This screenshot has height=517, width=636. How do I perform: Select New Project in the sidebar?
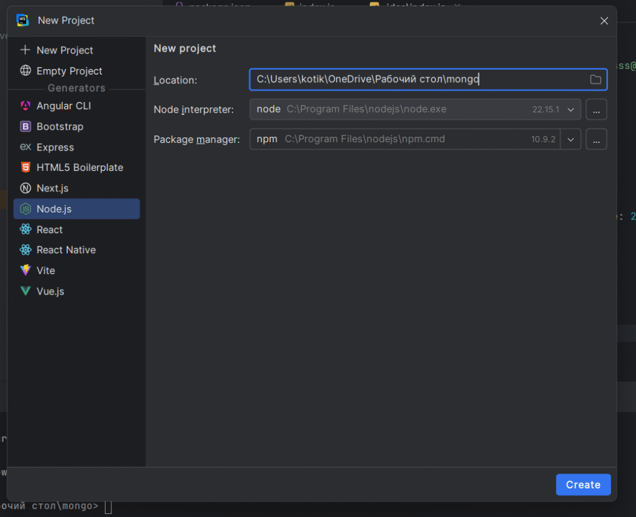[76, 50]
